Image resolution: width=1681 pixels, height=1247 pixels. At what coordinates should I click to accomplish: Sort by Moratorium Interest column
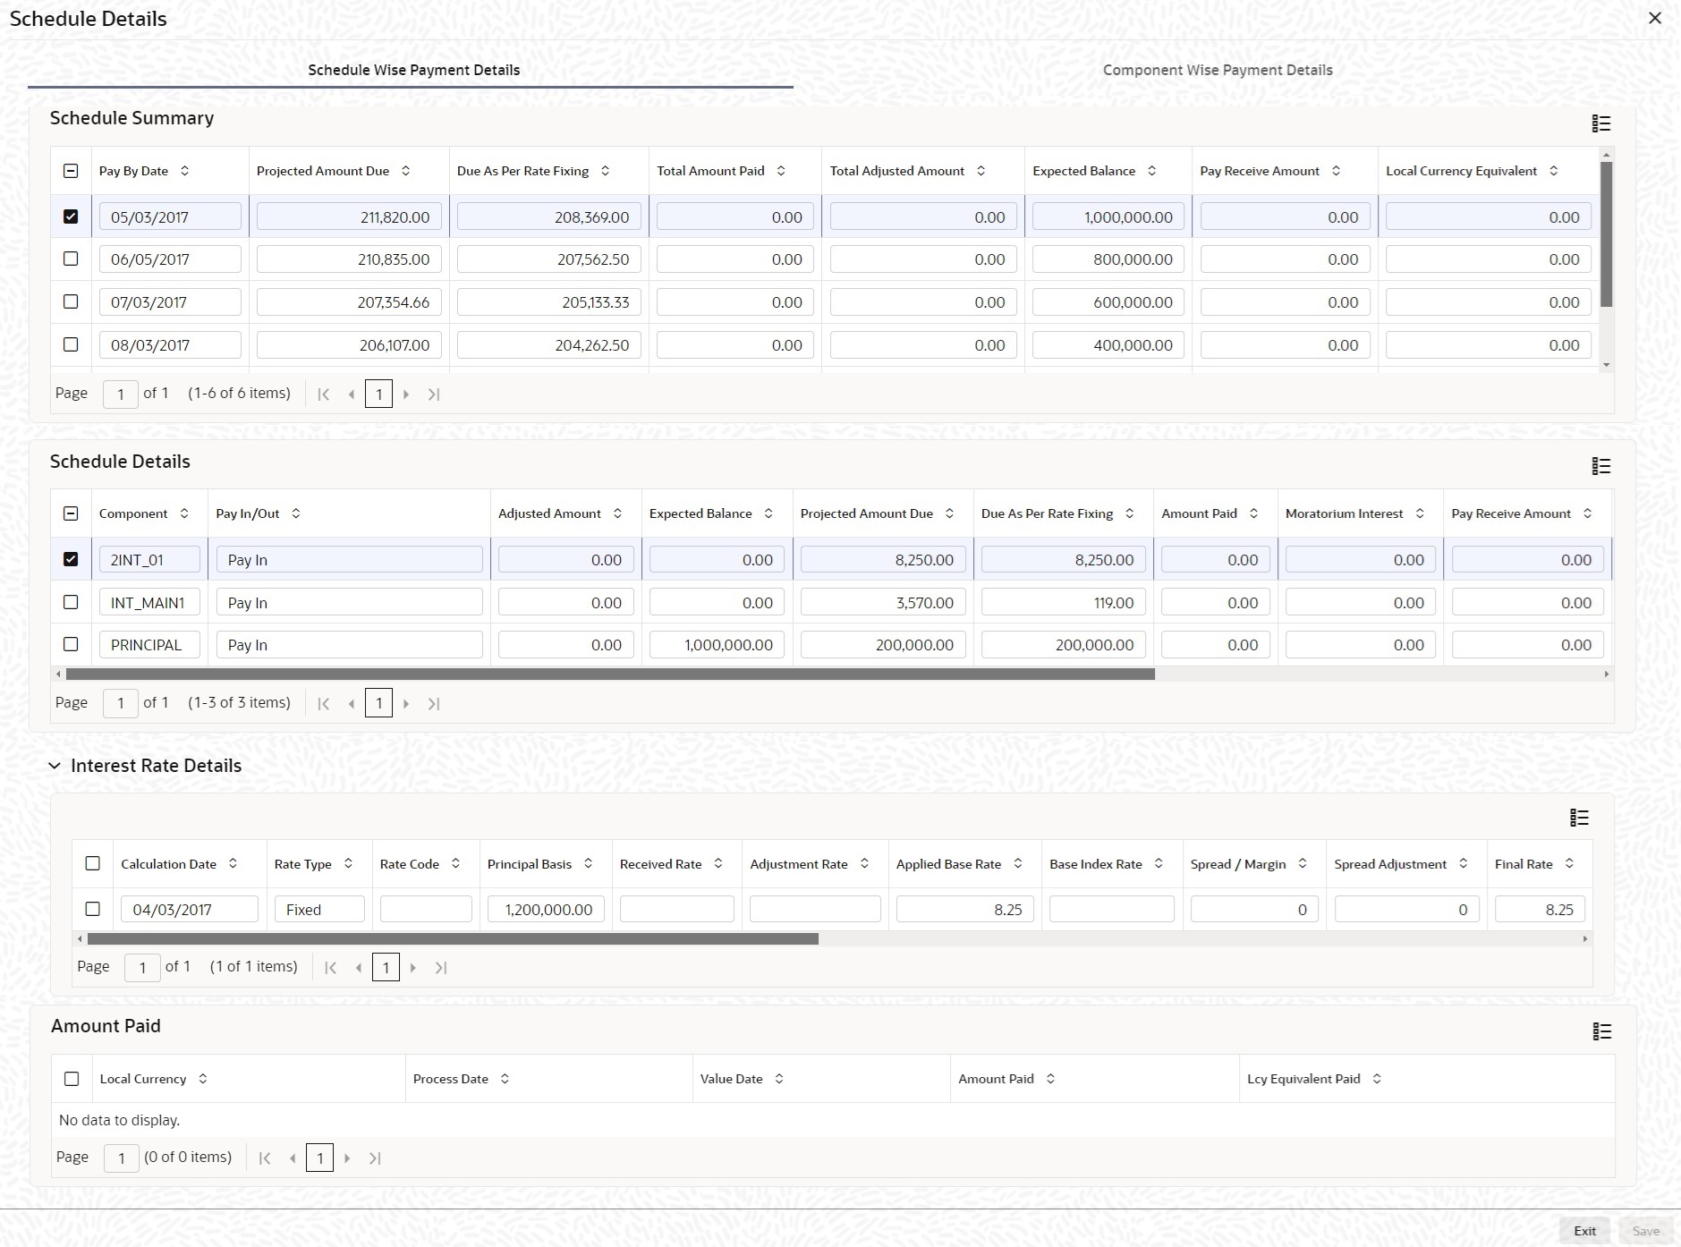point(1420,513)
